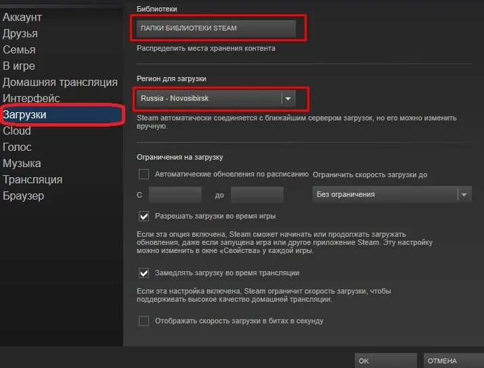Open the В игре settings page
Screen dimensions: 484x368
pyautogui.click(x=19, y=66)
